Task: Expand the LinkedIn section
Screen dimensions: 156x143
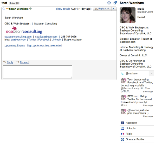Action: (131, 128)
